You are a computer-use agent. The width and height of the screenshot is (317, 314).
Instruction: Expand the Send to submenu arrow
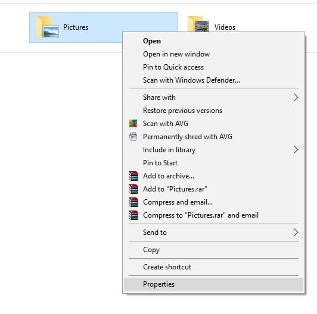[296, 233]
